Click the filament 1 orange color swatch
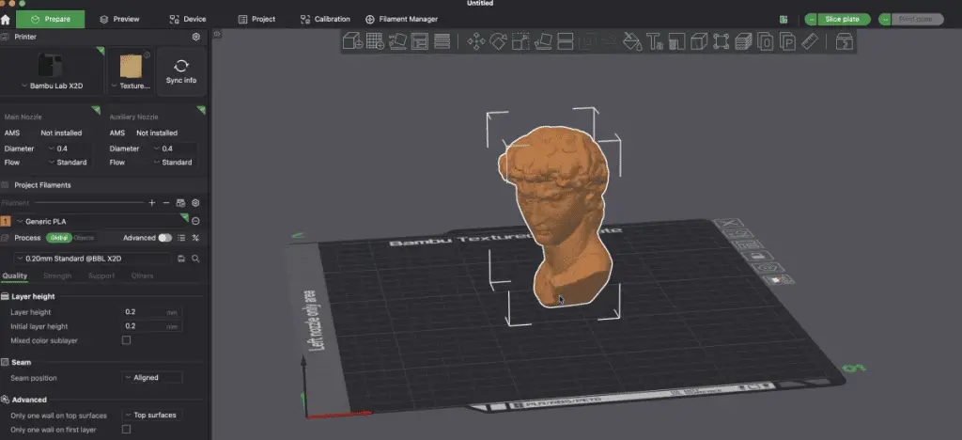This screenshot has height=440, width=962. click(7, 221)
